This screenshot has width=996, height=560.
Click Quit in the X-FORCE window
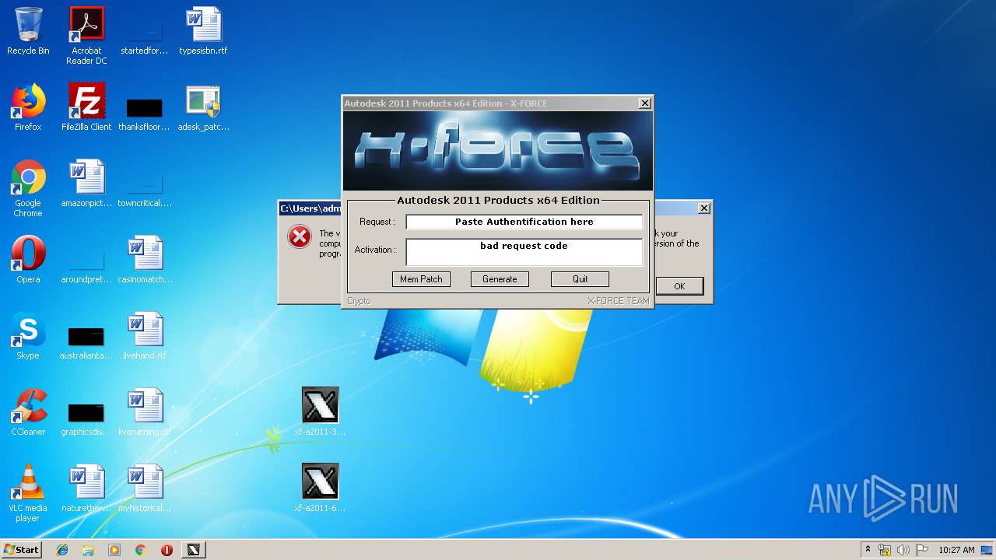(x=580, y=279)
